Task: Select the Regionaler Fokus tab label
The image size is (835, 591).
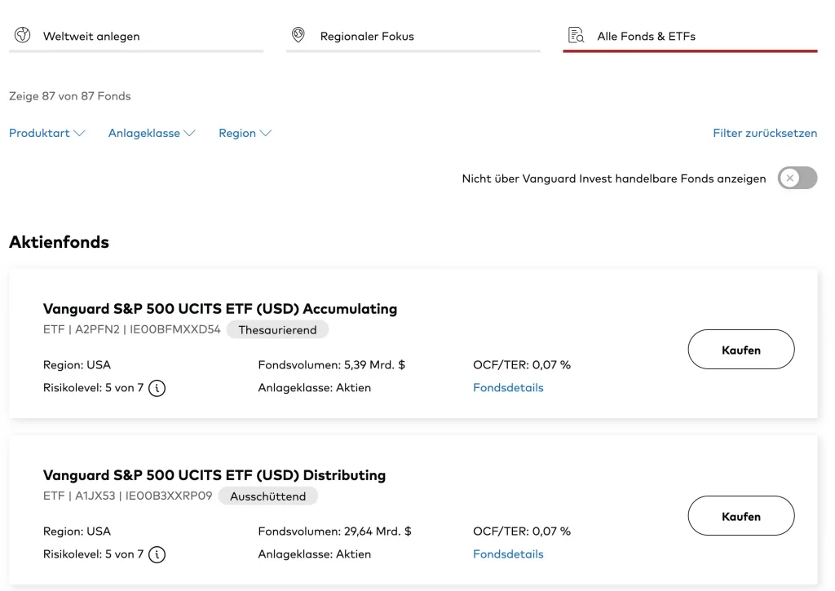Action: coord(367,36)
